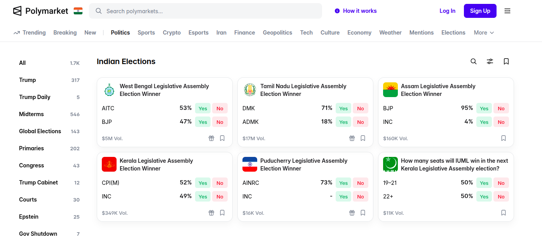Image resolution: width=542 pixels, height=240 pixels.
Task: Select Yes for AITC in West Bengal
Action: pyautogui.click(x=203, y=108)
